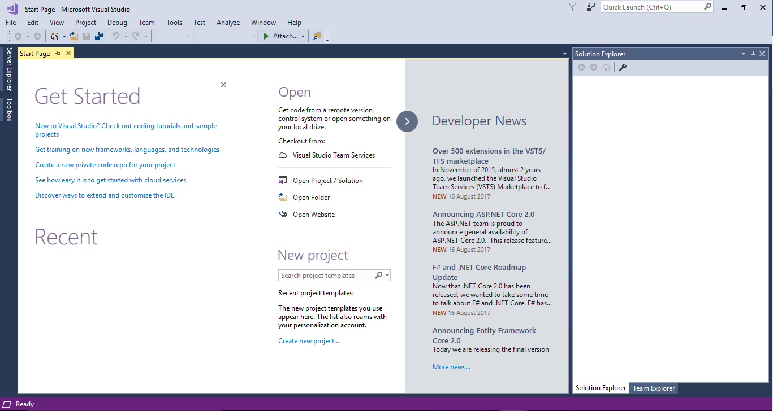Viewport: 773px width, 411px height.
Task: Click the Save toolbar icon
Action: coord(87,36)
